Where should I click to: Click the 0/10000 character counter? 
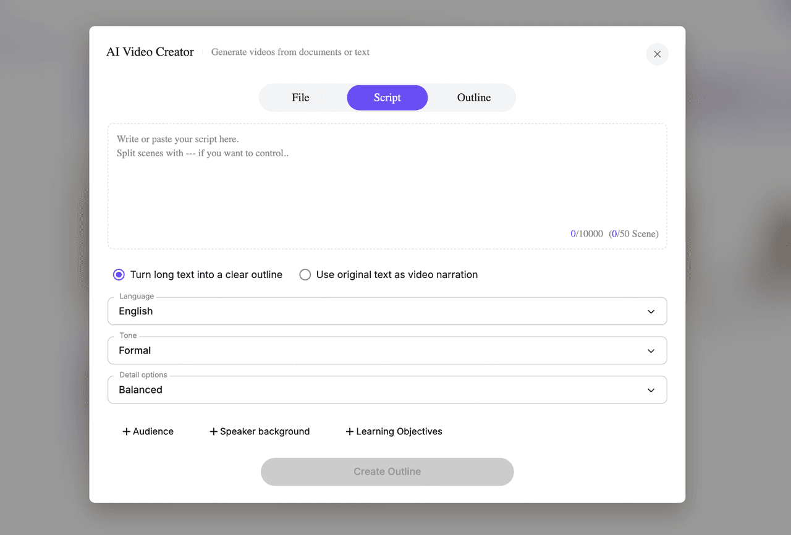pyautogui.click(x=586, y=234)
